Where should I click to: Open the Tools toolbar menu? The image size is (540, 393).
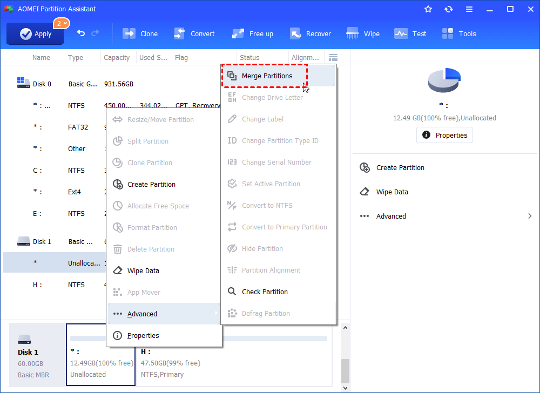point(459,33)
